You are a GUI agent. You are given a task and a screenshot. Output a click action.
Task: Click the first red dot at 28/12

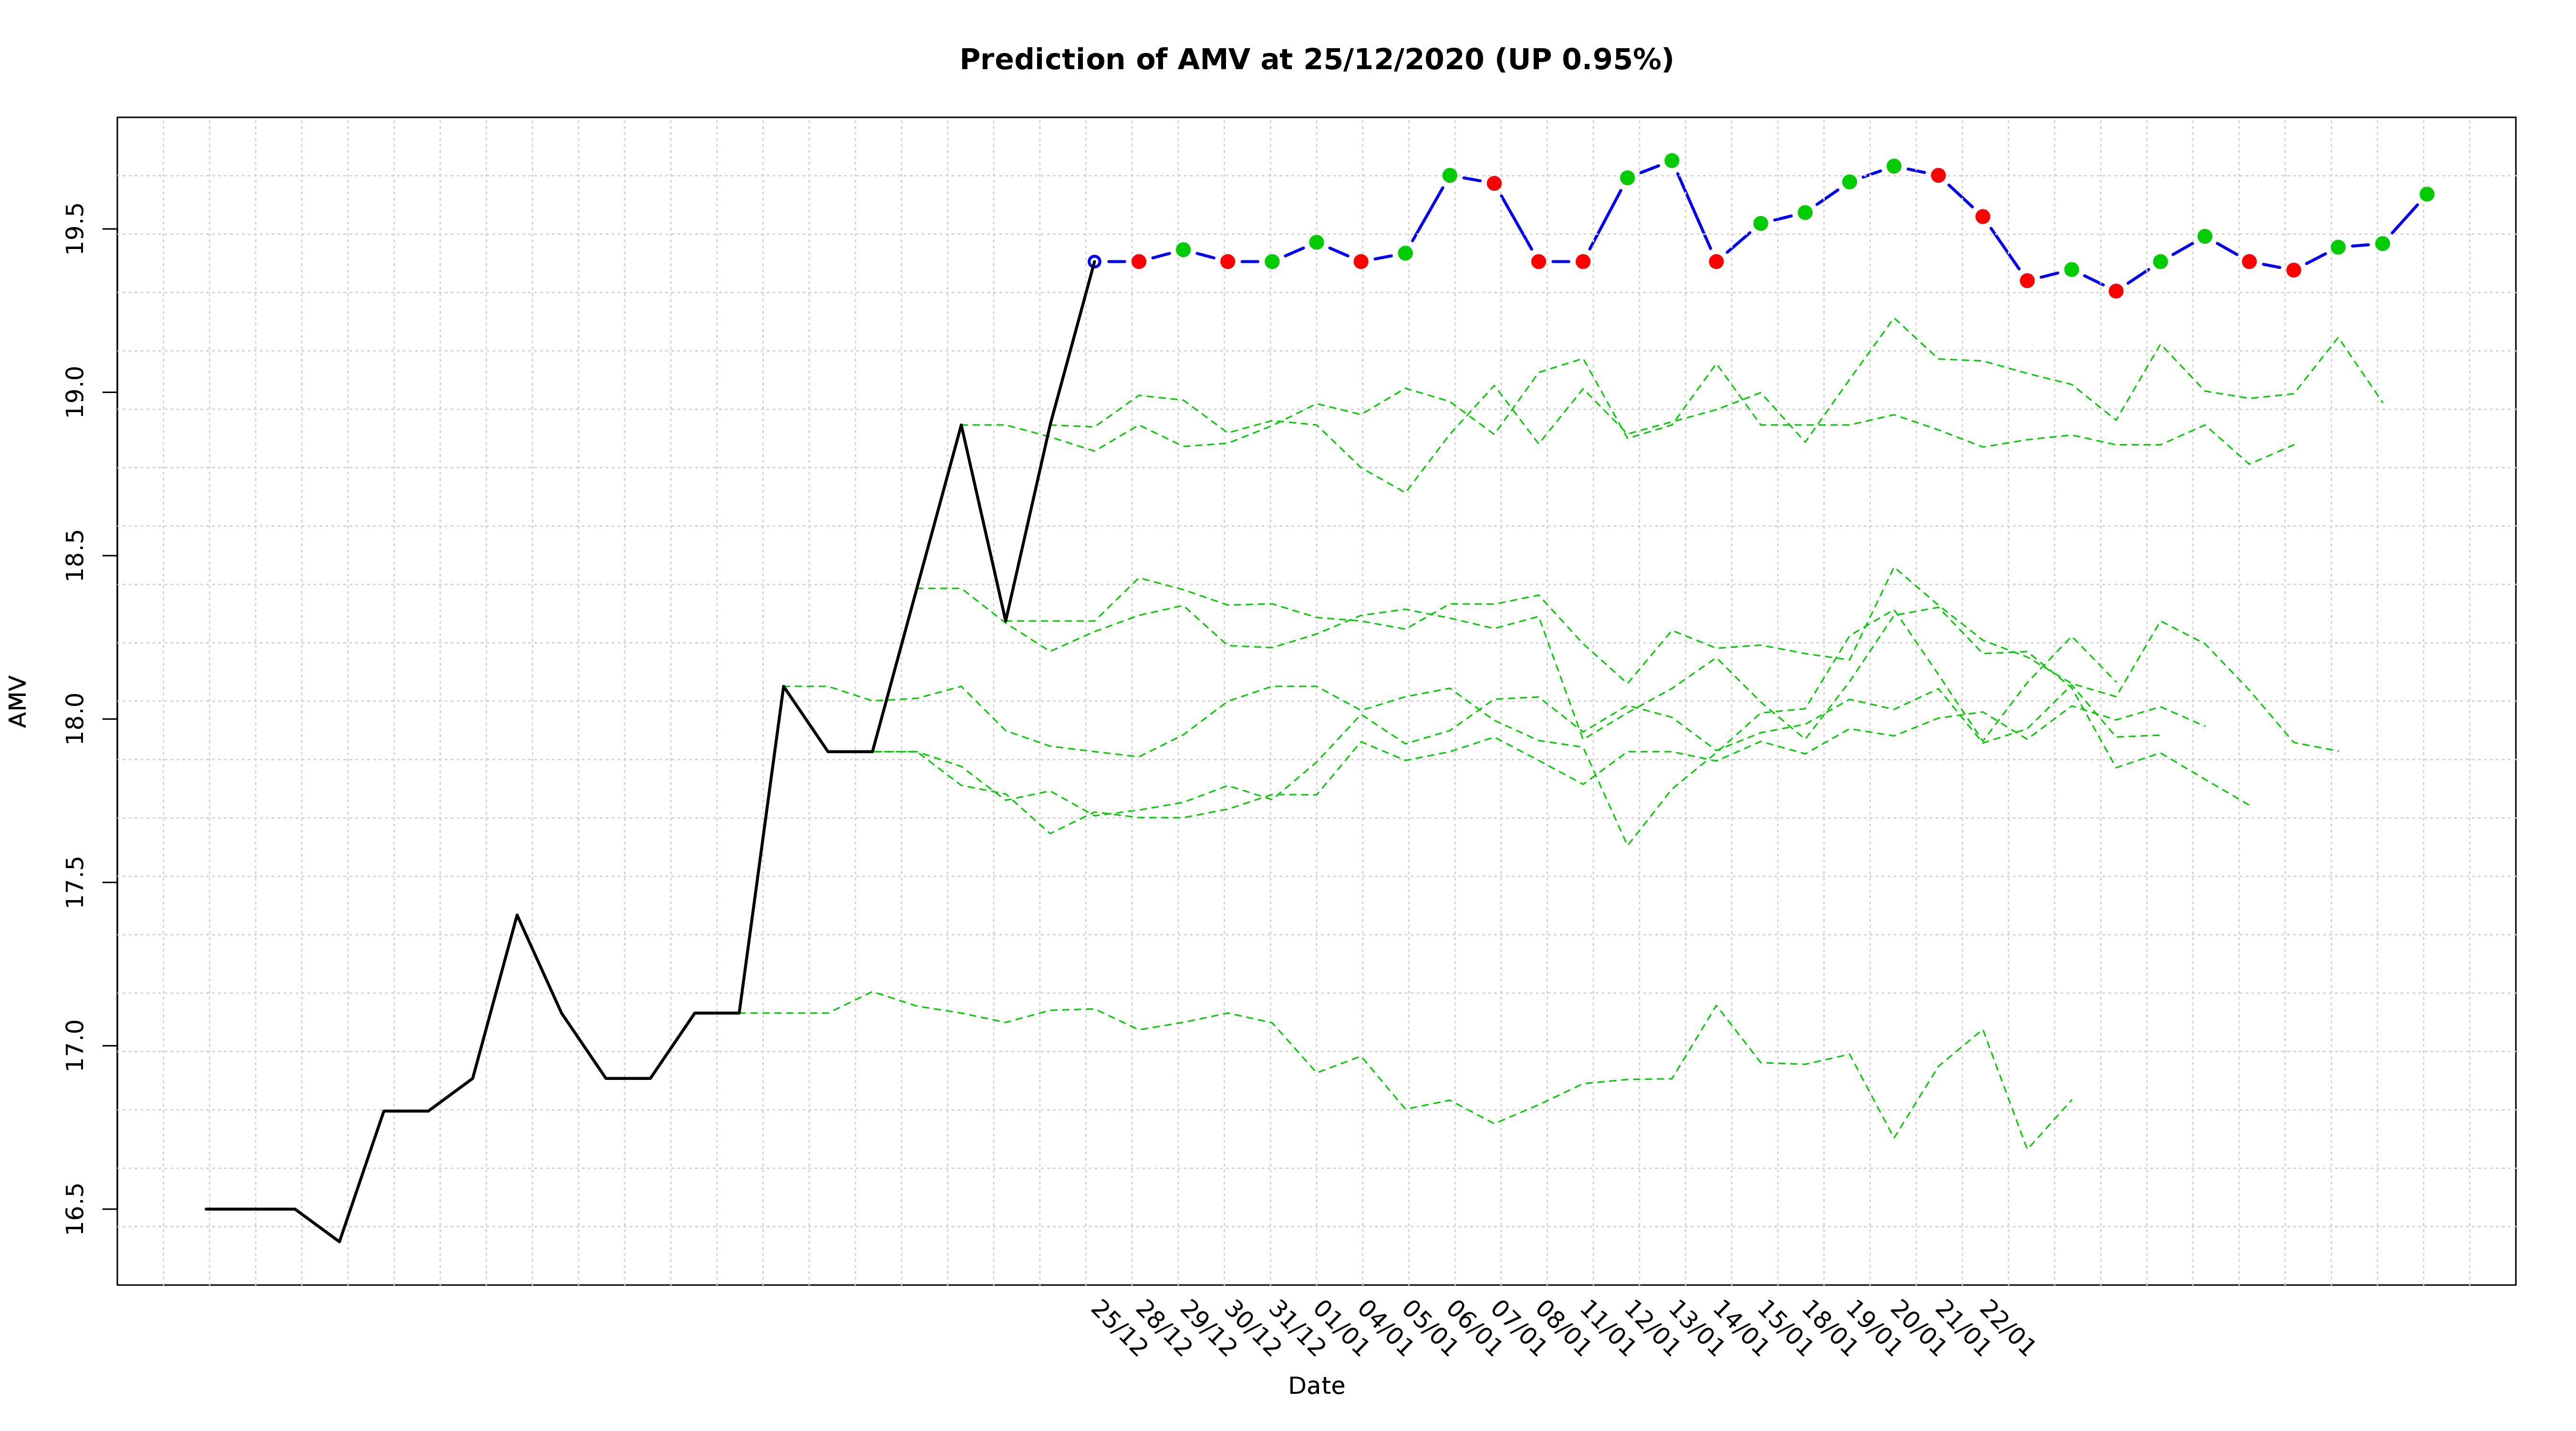coord(1138,261)
